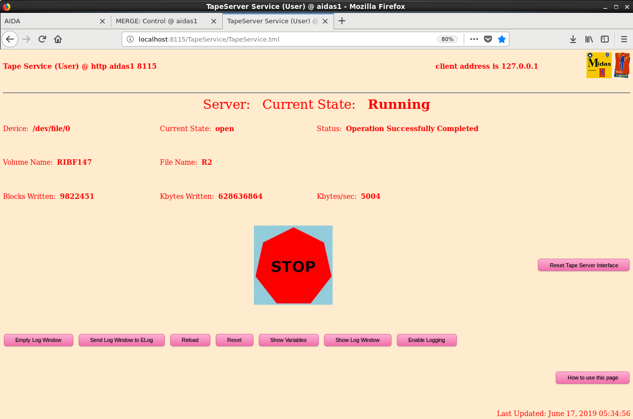Click the 80% zoom level indicator

(x=447, y=39)
